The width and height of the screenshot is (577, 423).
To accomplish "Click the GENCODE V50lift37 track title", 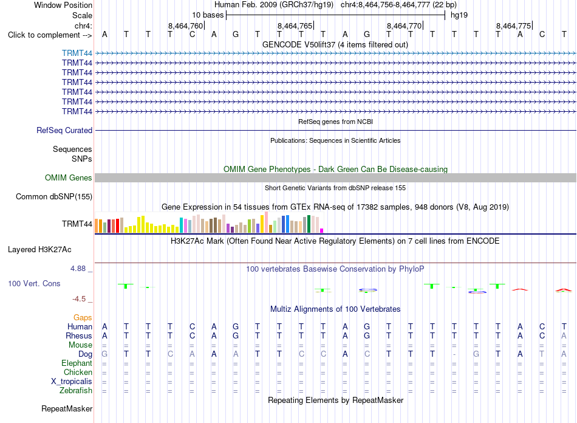I will pos(335,45).
